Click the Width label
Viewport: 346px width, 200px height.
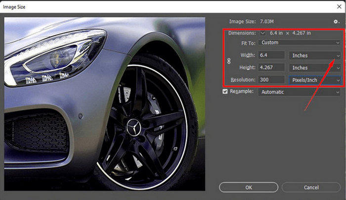(247, 55)
